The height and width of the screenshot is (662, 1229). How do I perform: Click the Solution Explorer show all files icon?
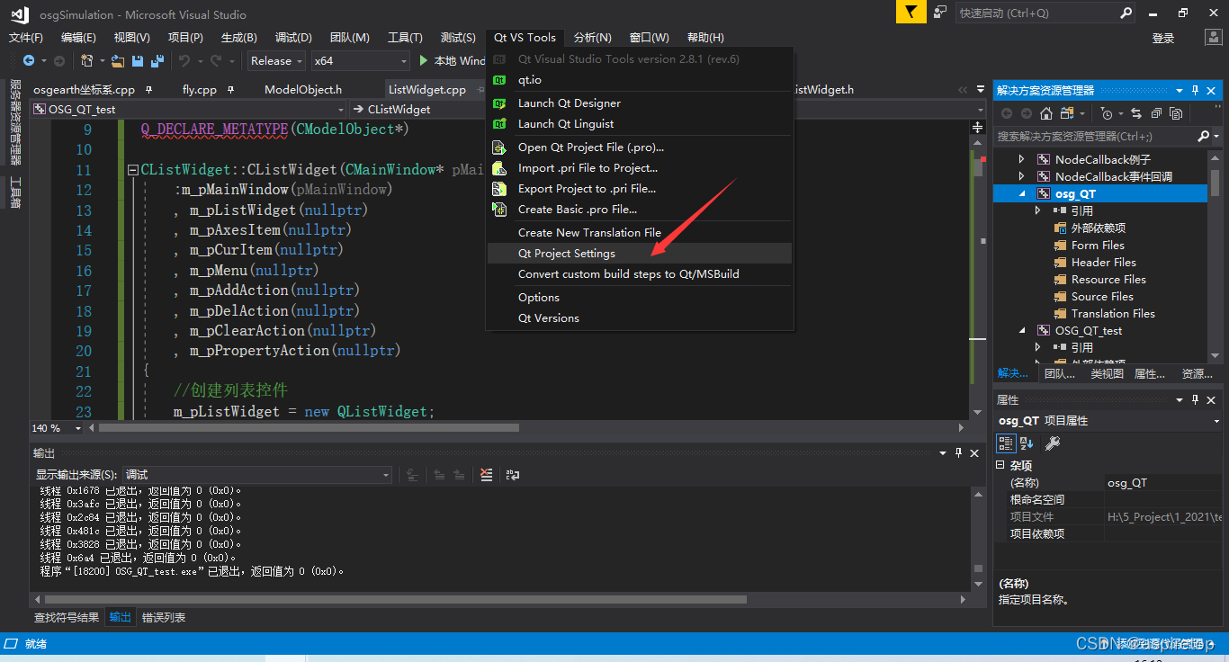[1176, 113]
